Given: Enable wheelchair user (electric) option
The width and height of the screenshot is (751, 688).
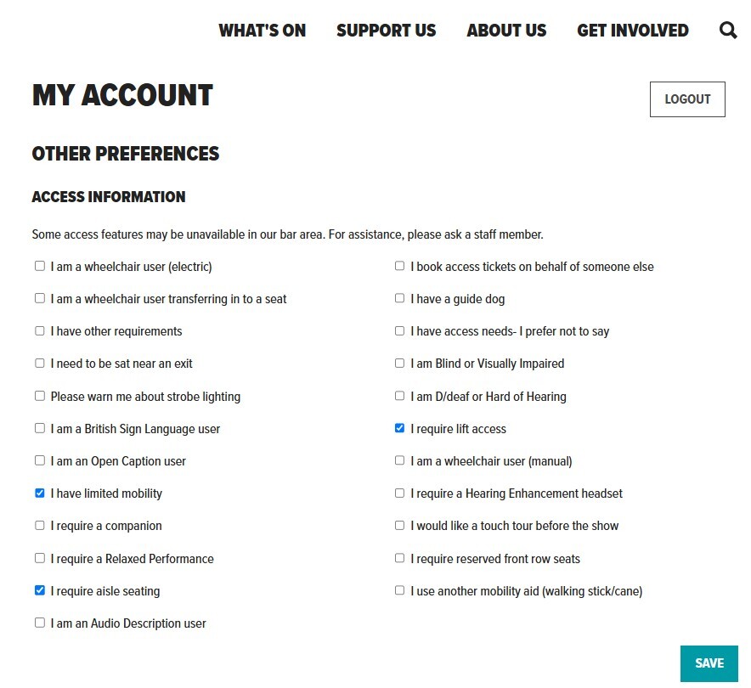Looking at the screenshot, I should pyautogui.click(x=40, y=265).
